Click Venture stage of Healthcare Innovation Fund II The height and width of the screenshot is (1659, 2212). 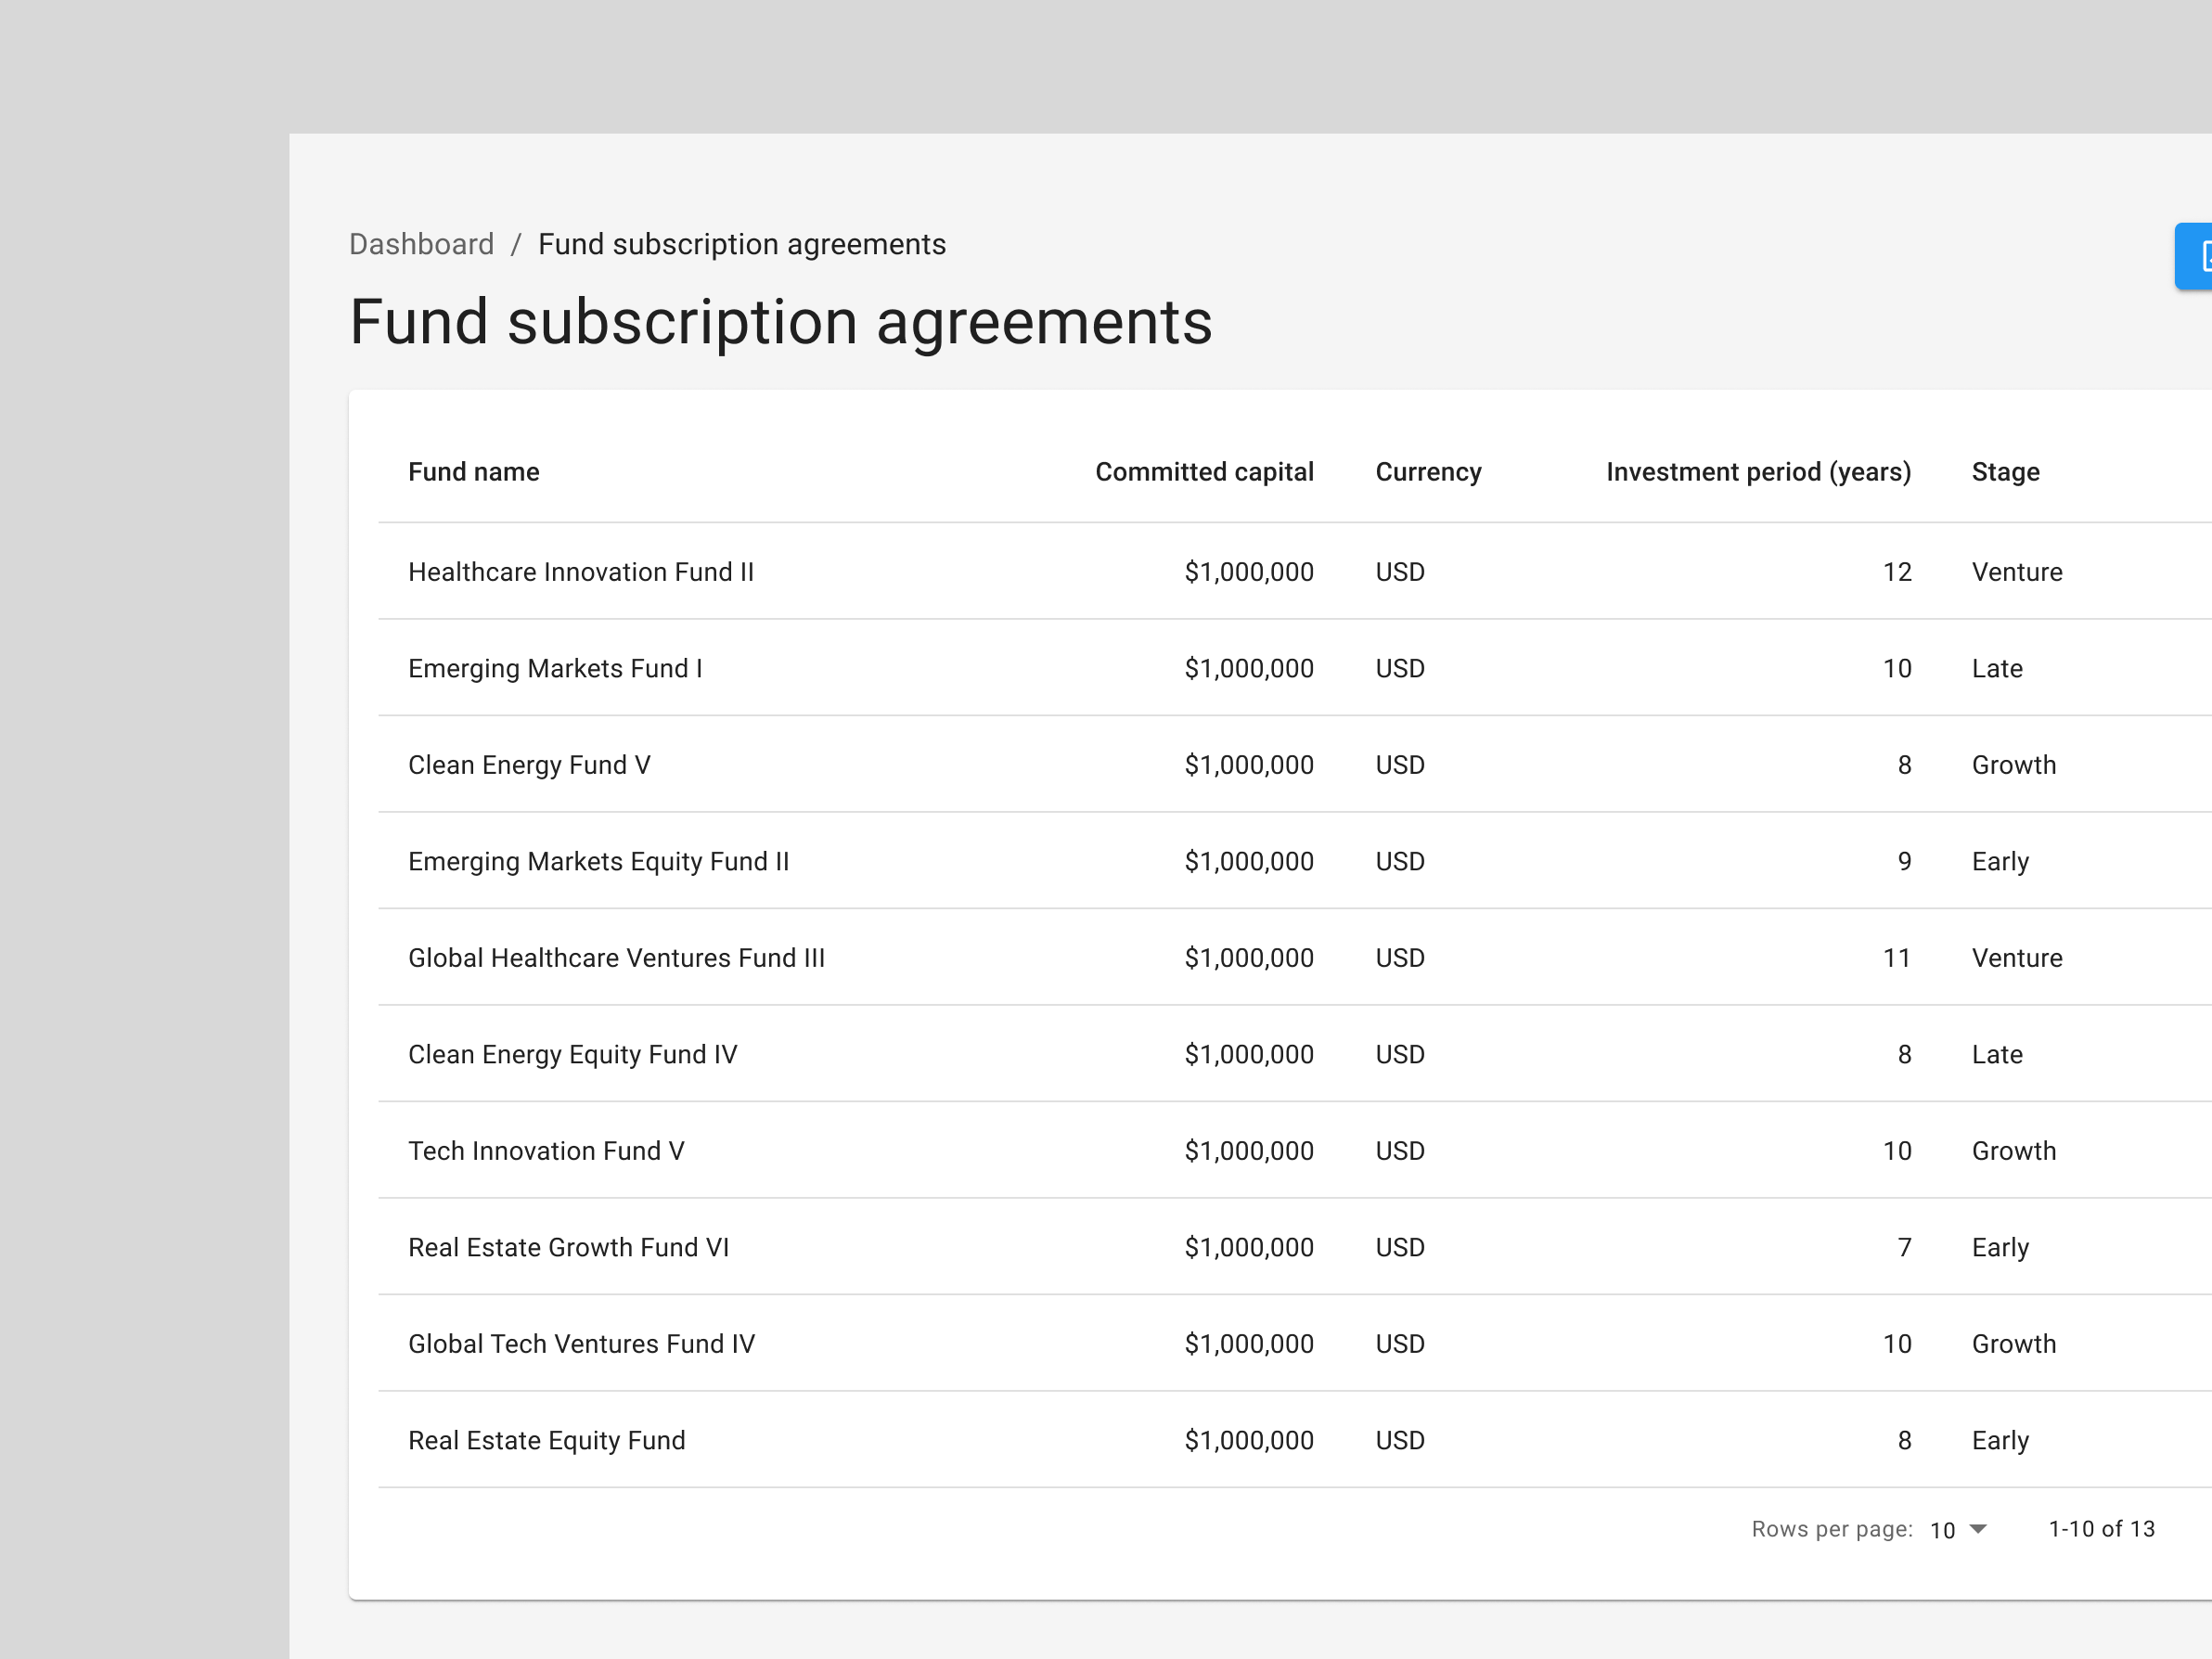click(2016, 572)
